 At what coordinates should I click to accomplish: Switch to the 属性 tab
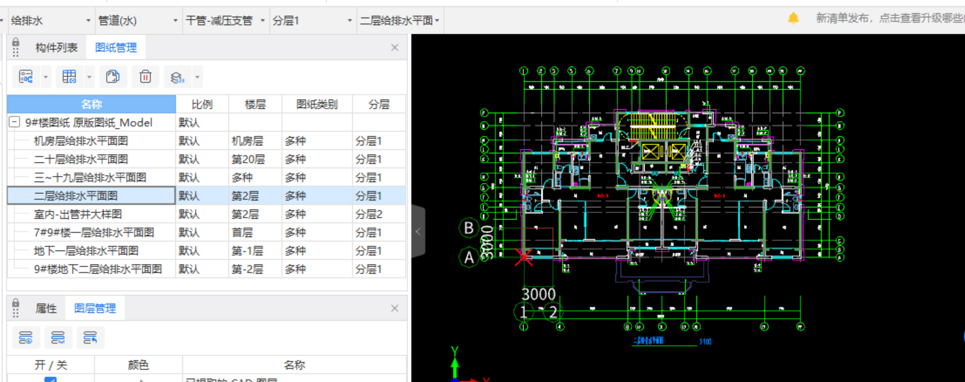pyautogui.click(x=46, y=308)
